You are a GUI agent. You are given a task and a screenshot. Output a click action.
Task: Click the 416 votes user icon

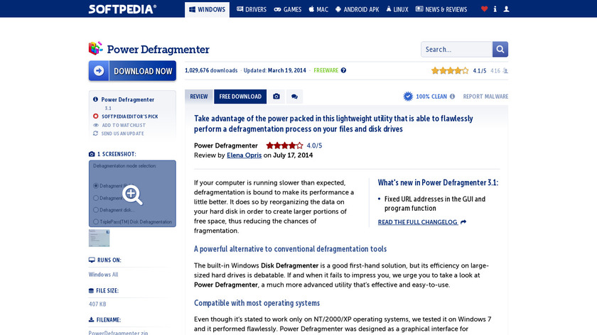click(x=505, y=71)
